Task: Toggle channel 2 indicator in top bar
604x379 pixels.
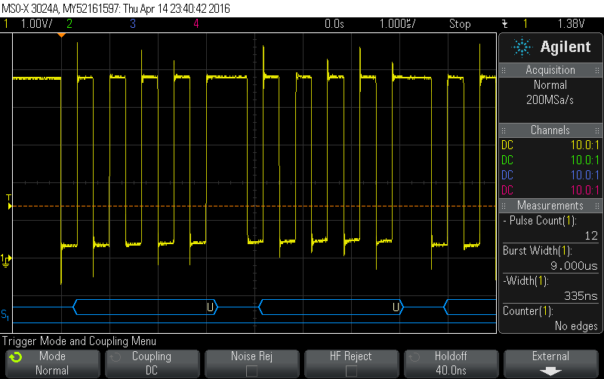Action: (x=69, y=23)
